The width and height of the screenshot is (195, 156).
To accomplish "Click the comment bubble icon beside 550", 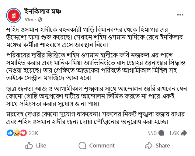I will point(162,133).
